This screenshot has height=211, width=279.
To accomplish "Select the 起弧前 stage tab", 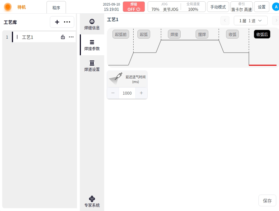I will pyautogui.click(x=121, y=34).
